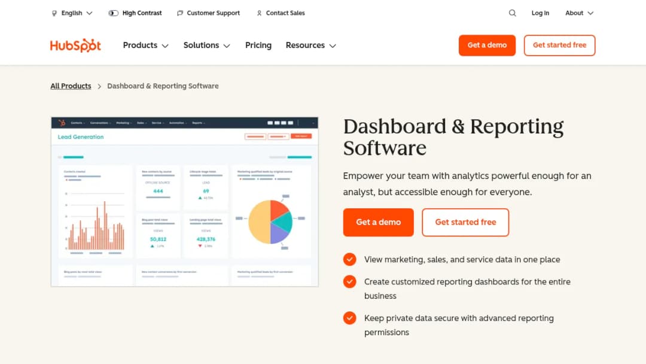Expand the English language chevron
Screen dimensions: 646x364
89,13
